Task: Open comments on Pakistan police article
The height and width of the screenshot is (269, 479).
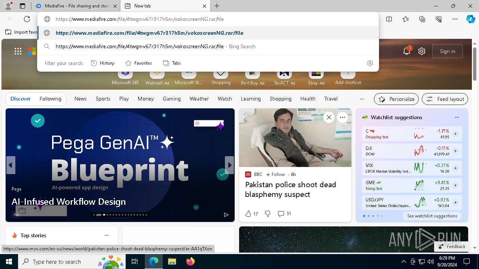Action: point(284,214)
